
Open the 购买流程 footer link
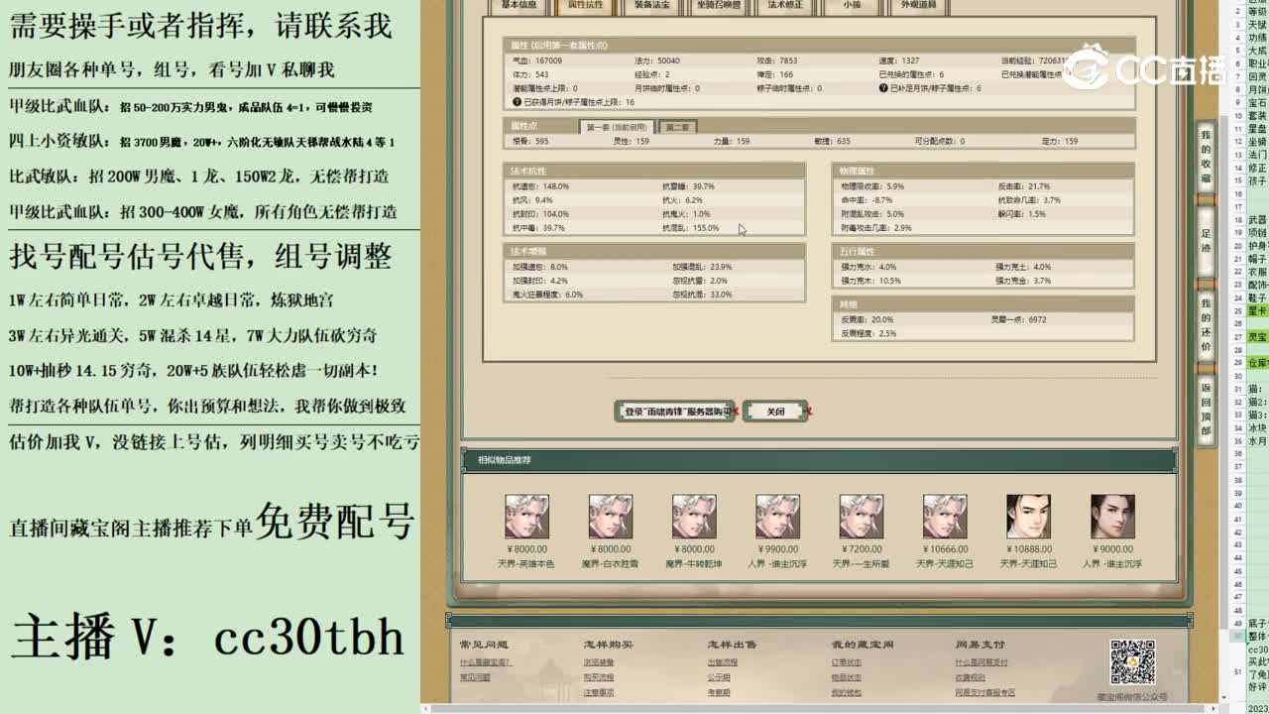599,677
